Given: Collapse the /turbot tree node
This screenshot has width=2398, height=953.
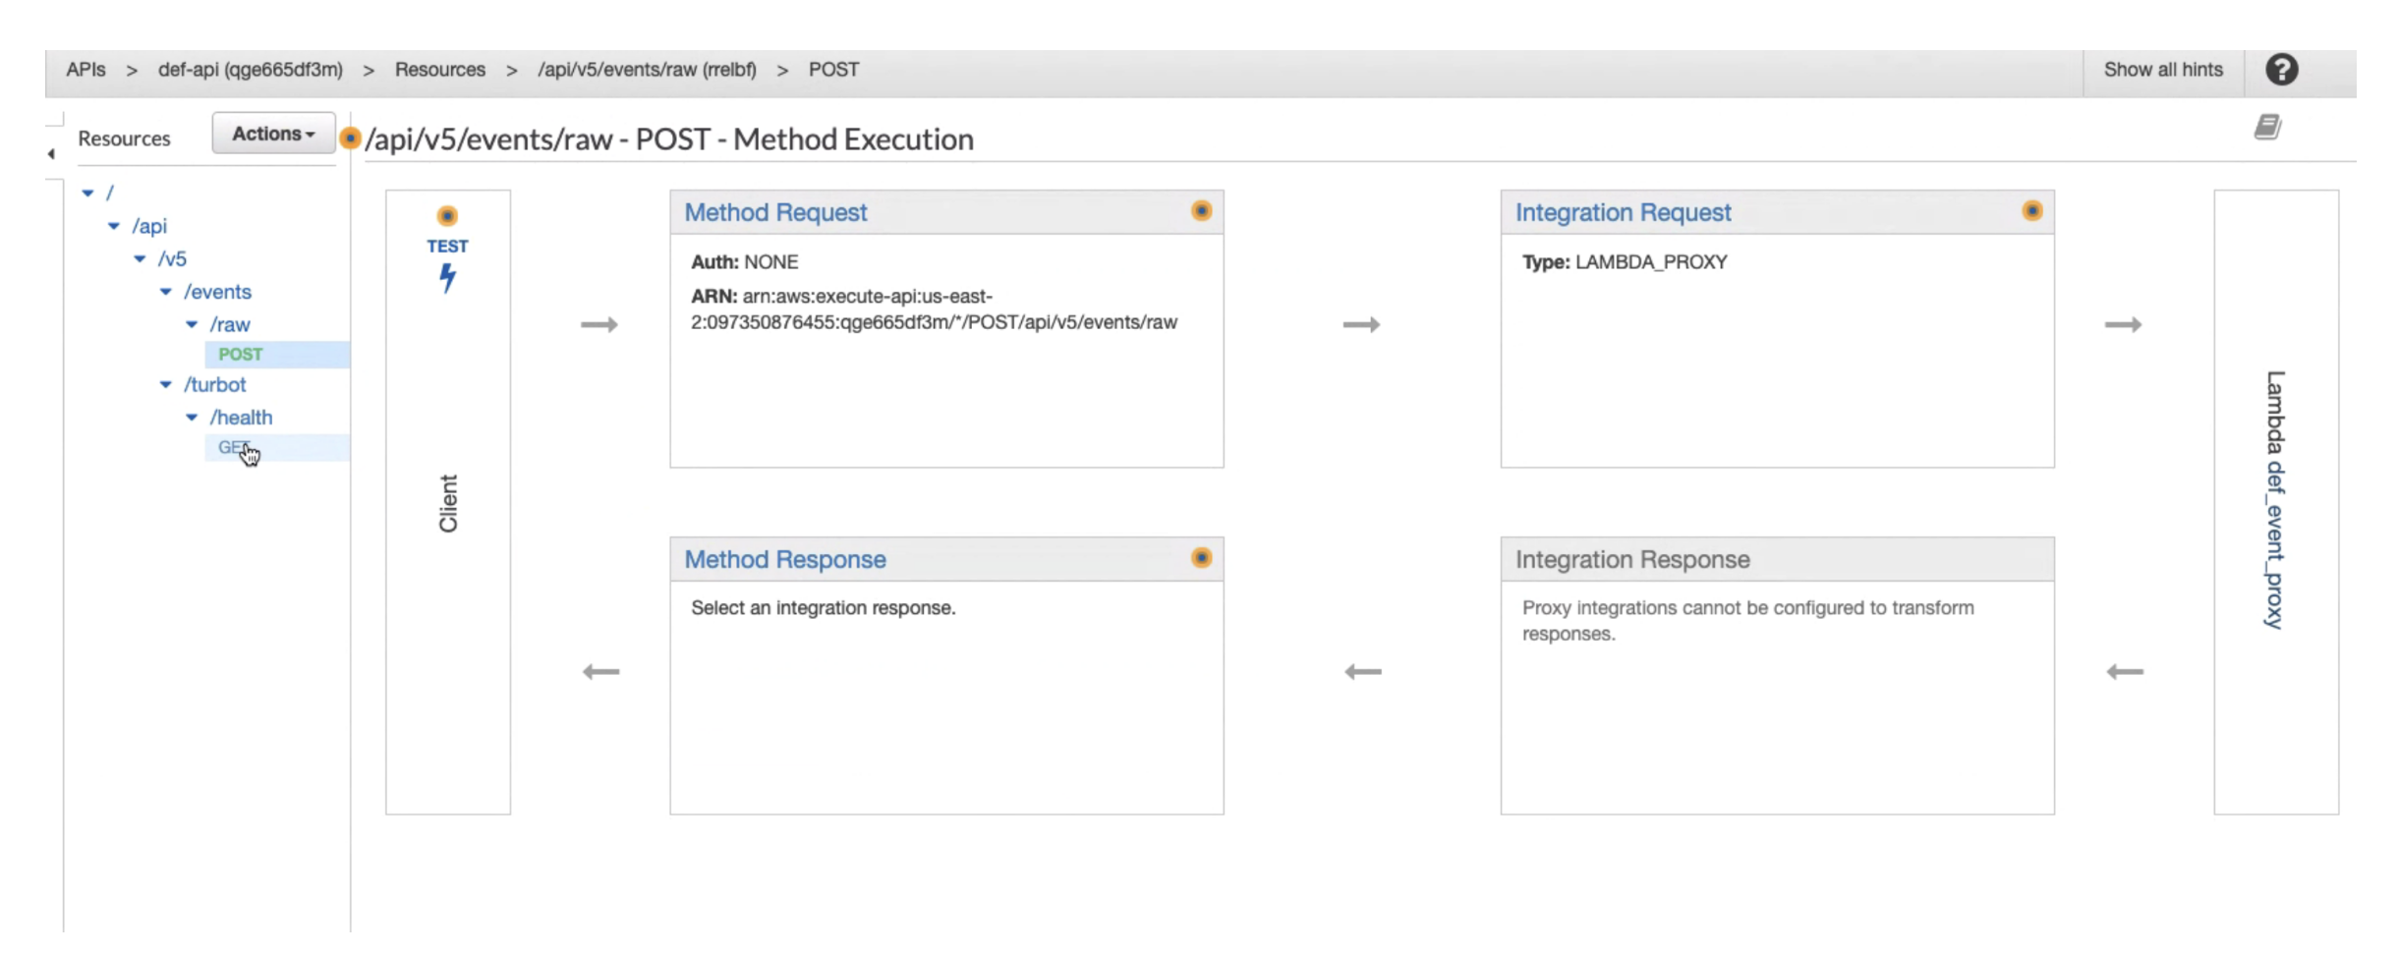Looking at the screenshot, I should pos(165,384).
